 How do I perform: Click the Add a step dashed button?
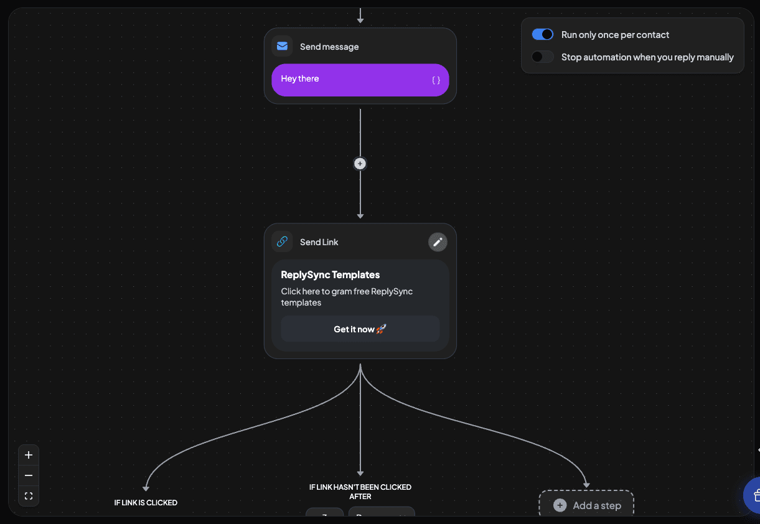(x=586, y=505)
